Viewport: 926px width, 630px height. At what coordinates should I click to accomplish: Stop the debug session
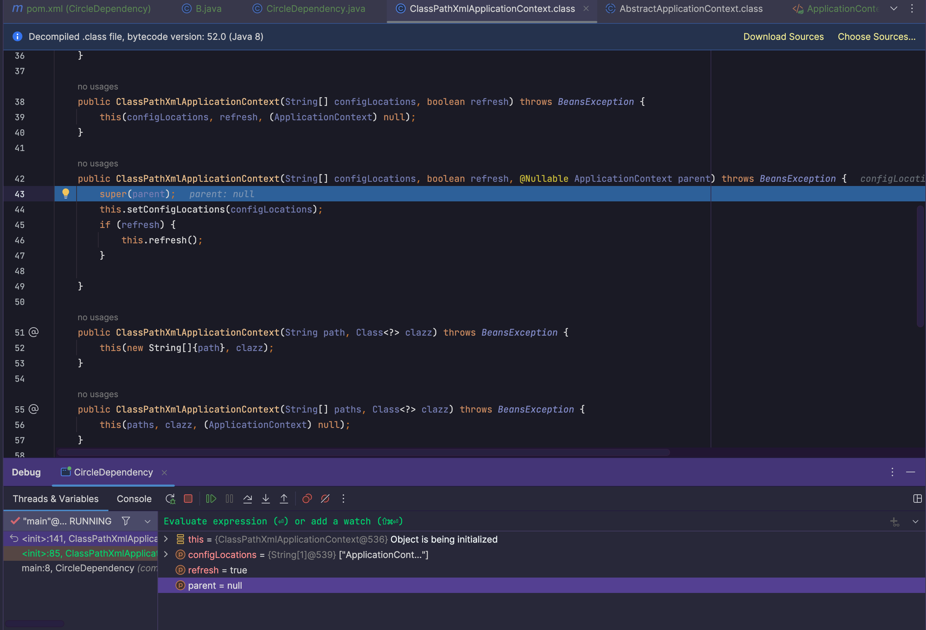coord(188,499)
